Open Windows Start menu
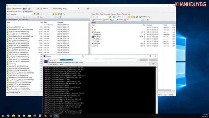This screenshot has height=118, width=209. point(3,116)
